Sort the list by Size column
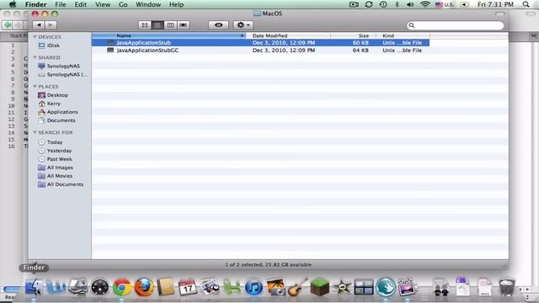 [x=353, y=35]
